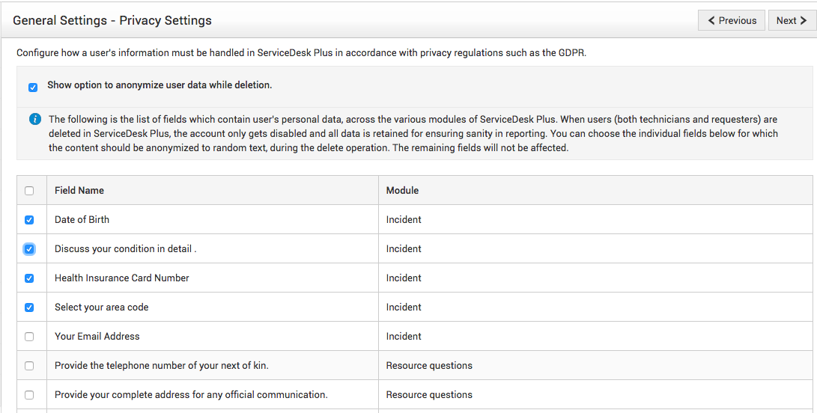The width and height of the screenshot is (817, 413).
Task: Click the General Settings - Privacy Settings title
Action: tap(112, 21)
